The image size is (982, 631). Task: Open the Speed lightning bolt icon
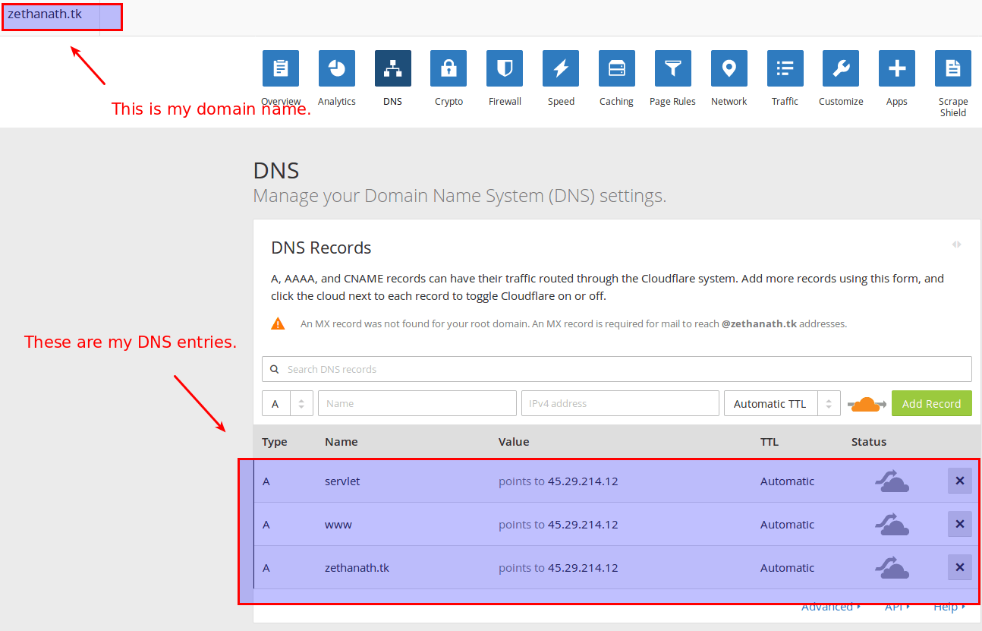click(x=561, y=68)
